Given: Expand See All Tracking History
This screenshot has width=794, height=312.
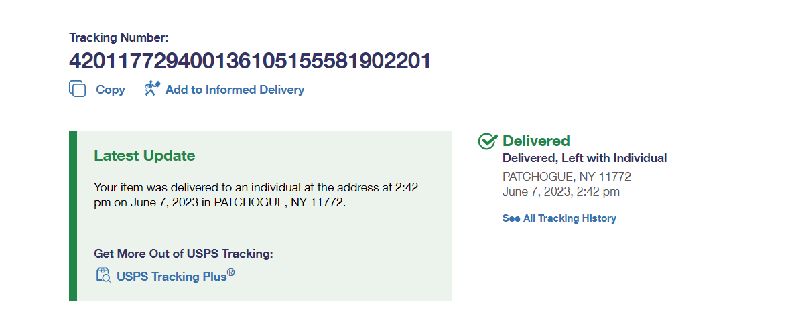Looking at the screenshot, I should point(559,218).
